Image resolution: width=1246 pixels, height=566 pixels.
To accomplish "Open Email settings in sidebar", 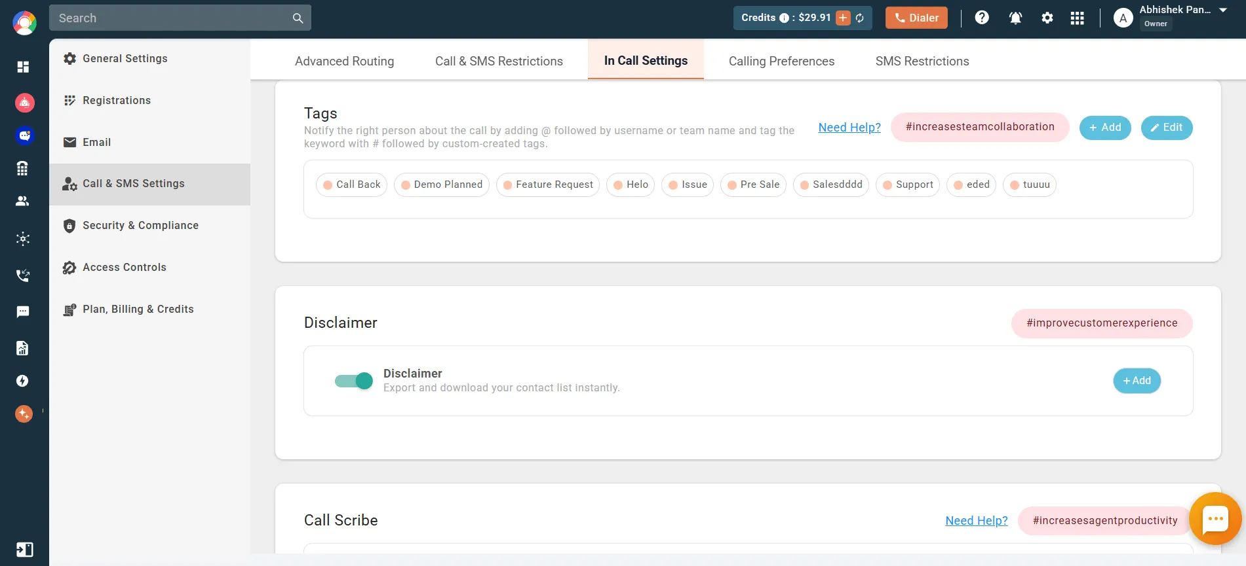I will pyautogui.click(x=150, y=142).
